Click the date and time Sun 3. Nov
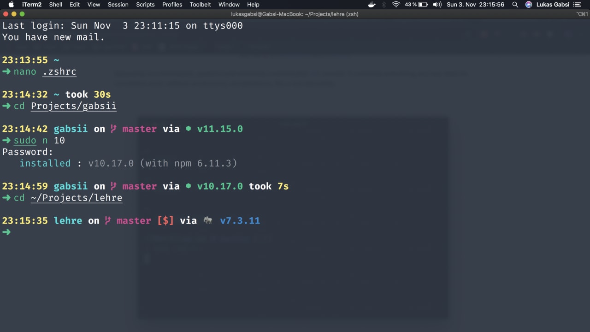The width and height of the screenshot is (590, 332). click(476, 5)
